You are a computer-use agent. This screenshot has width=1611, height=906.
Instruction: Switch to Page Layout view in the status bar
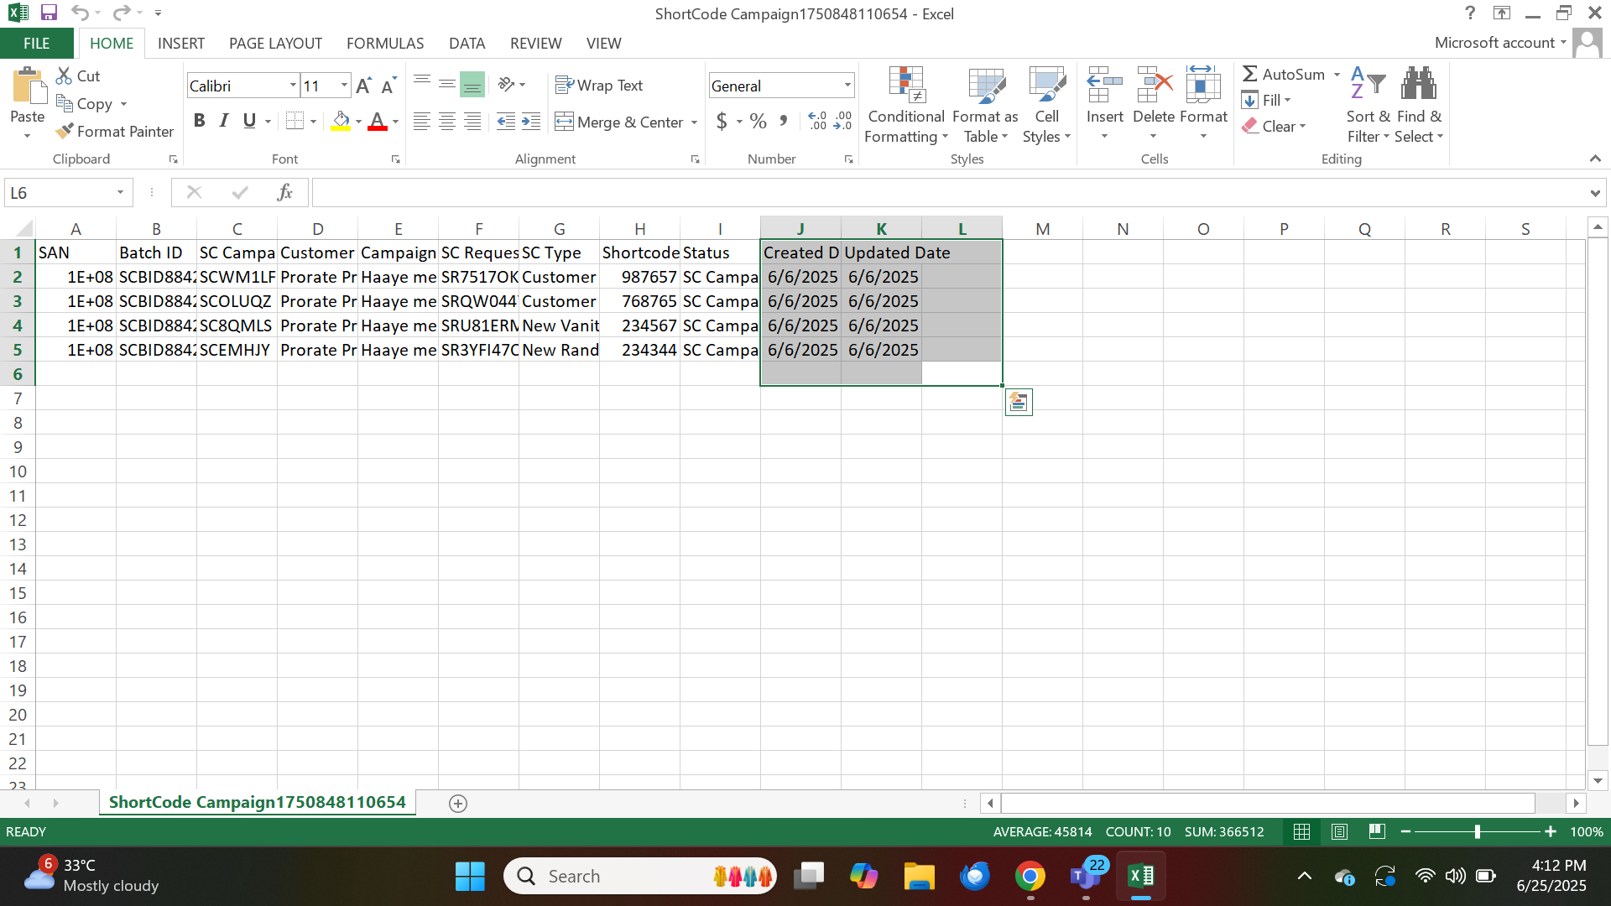(1340, 831)
